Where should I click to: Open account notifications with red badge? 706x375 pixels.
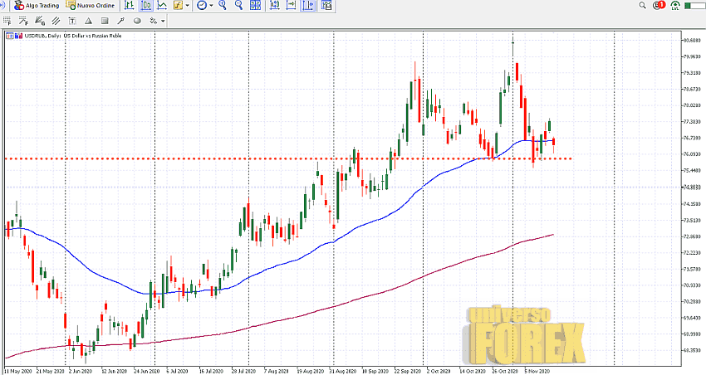click(x=660, y=5)
